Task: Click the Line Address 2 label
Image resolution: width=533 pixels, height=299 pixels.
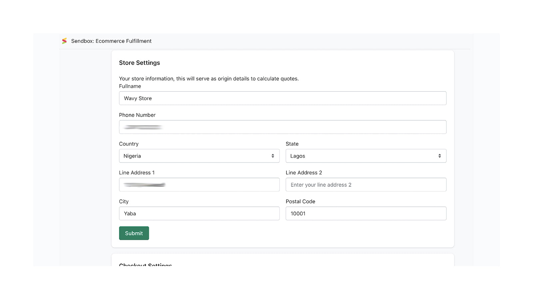Action: click(x=304, y=173)
